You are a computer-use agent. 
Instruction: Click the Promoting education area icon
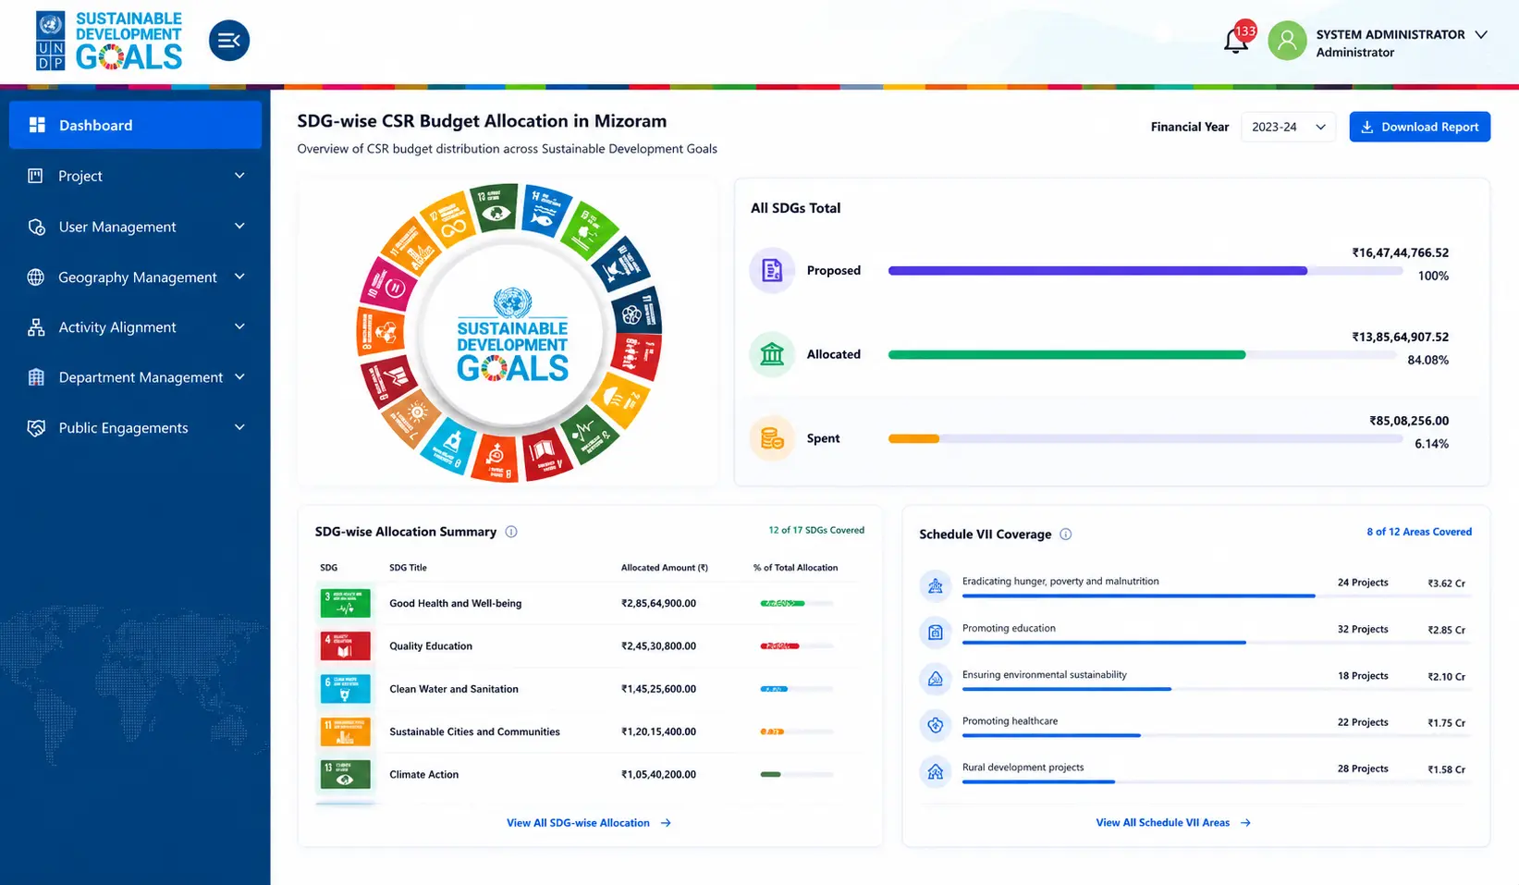[936, 633]
